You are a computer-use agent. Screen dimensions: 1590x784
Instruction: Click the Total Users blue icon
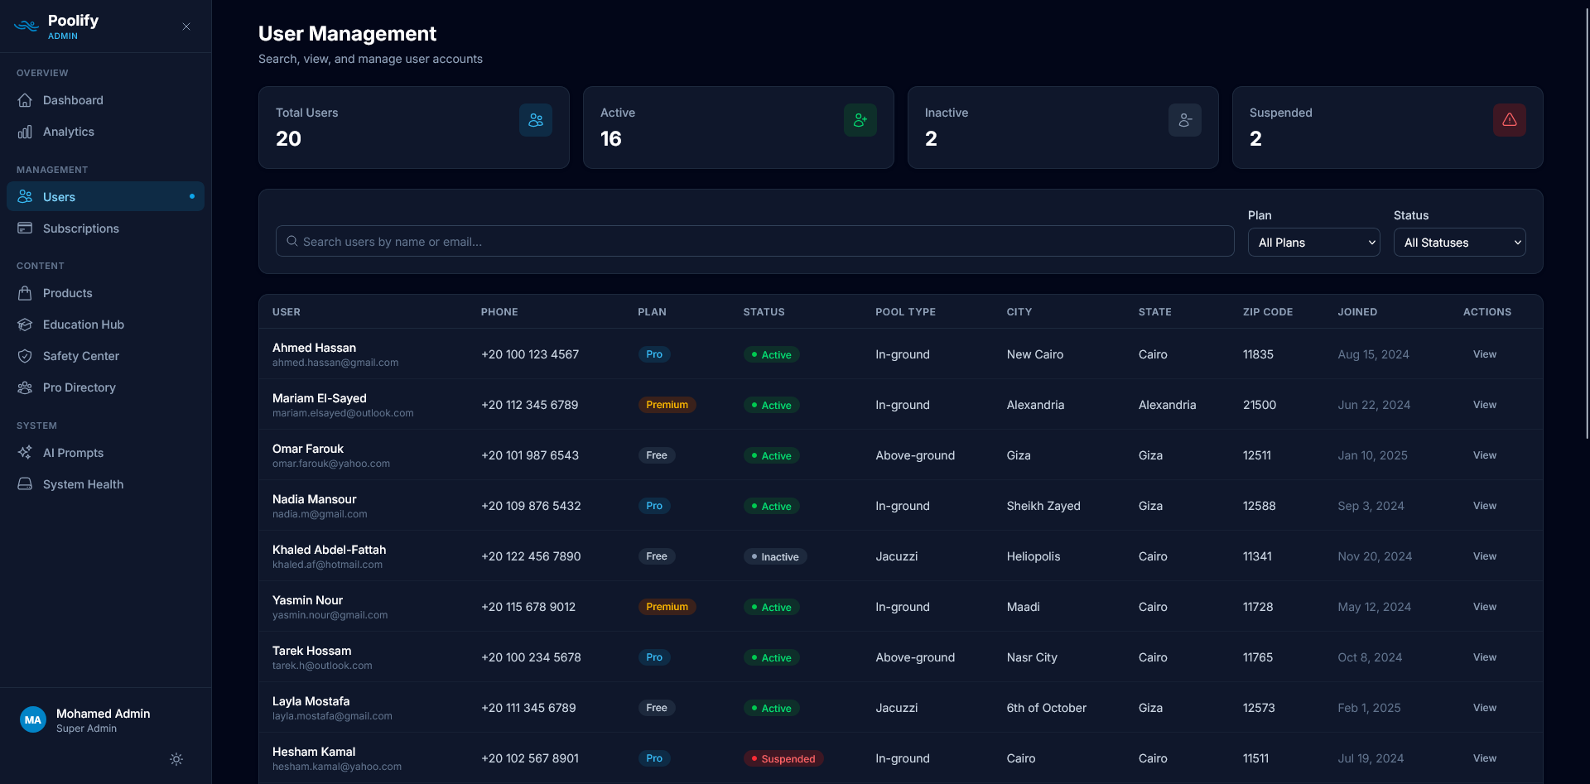coord(536,120)
